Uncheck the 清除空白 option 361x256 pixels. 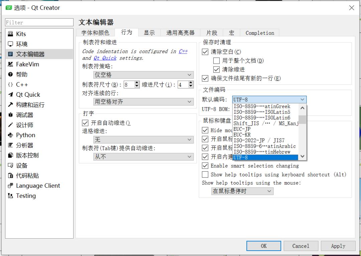point(205,52)
